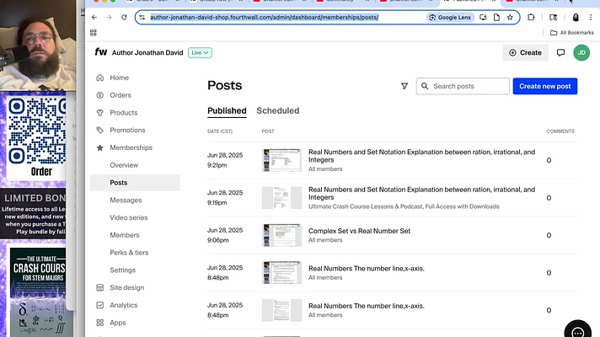Open the JD account avatar
Screen dimensions: 600x337
[581, 53]
